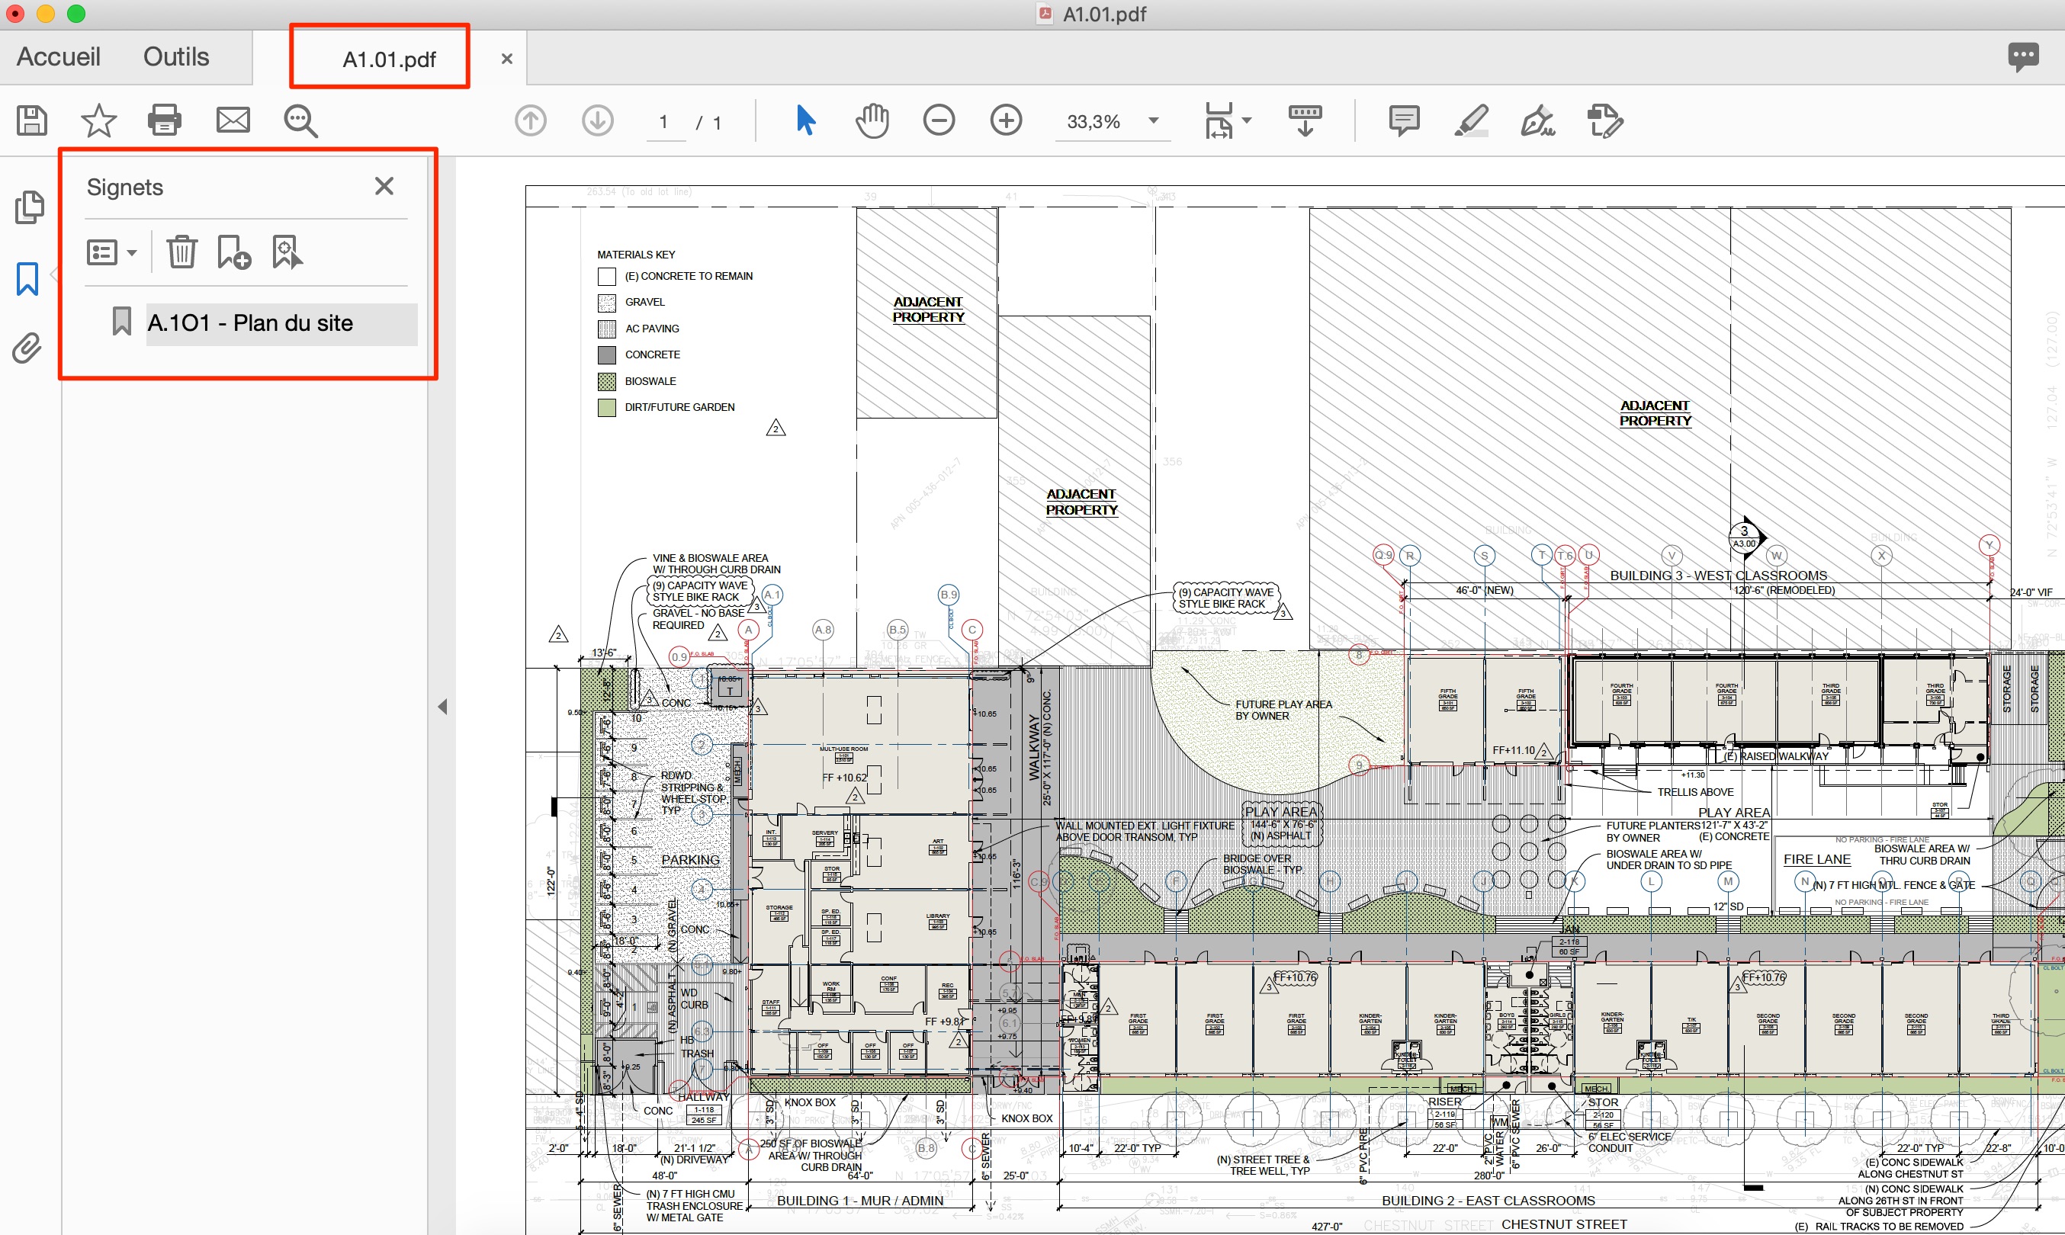Click the page number input field

(664, 121)
